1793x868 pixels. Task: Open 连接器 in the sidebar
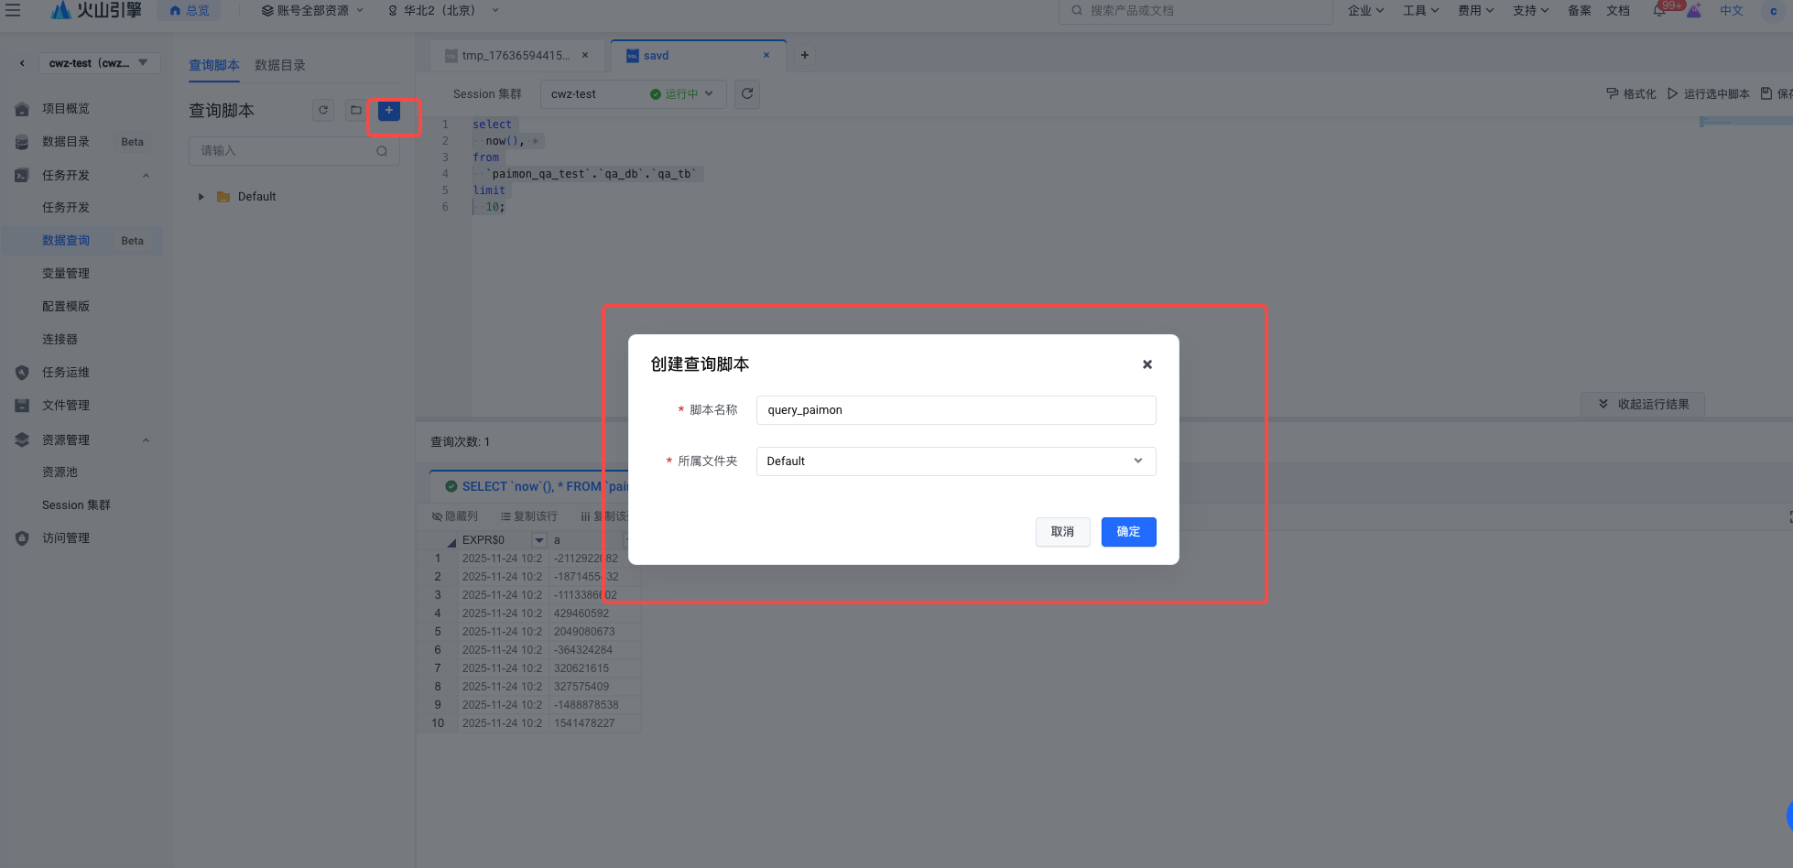60,340
